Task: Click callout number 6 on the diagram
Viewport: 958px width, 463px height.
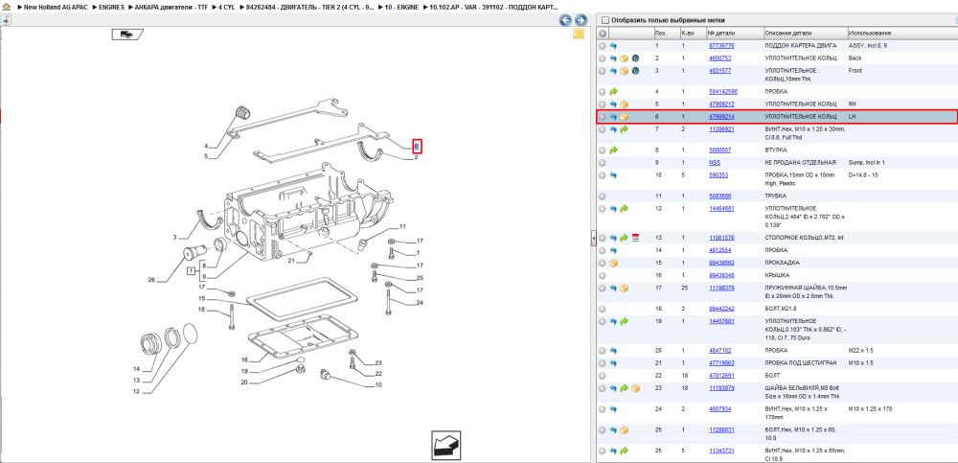Action: [417, 147]
